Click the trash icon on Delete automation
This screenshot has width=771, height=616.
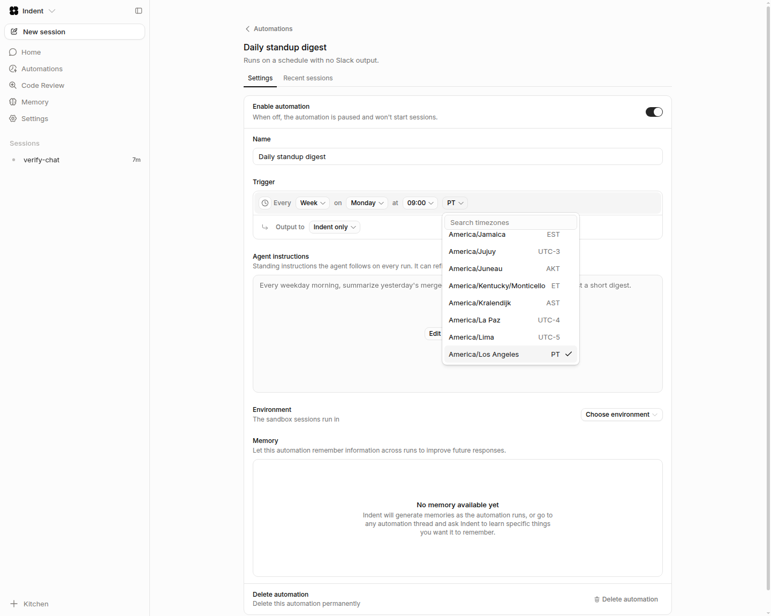click(x=597, y=599)
